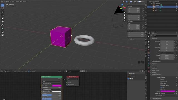This screenshot has height=100, width=178.
Task: Open the Object properties orange square tab
Action: 149,53
